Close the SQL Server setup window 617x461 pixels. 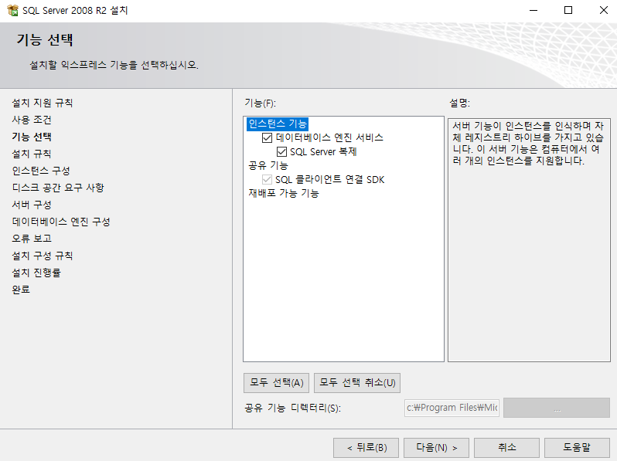pos(604,10)
